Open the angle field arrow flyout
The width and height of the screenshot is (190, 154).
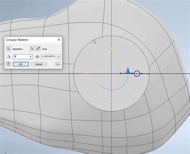point(59,57)
